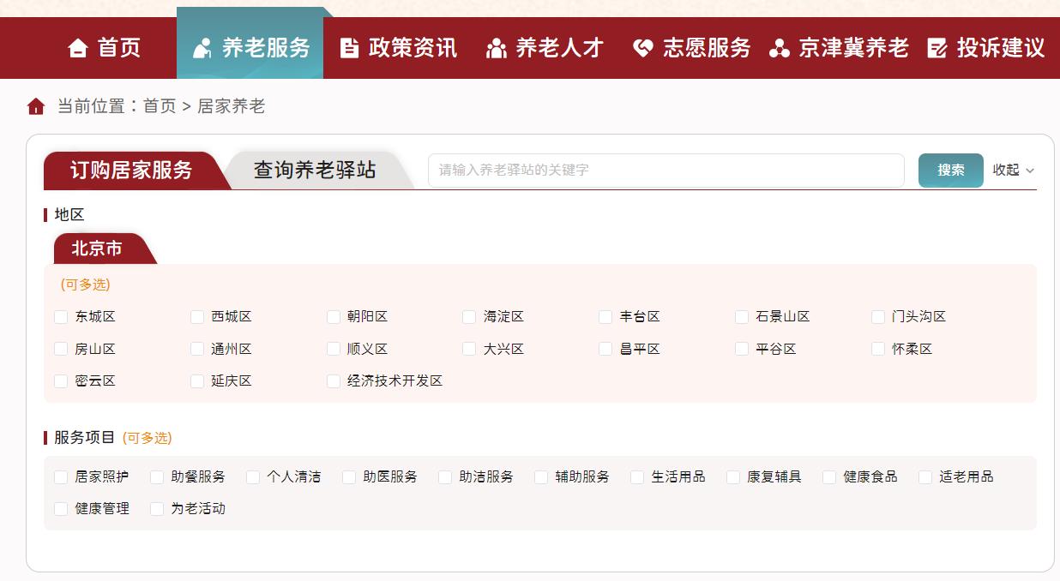
Task: Enable the 助餐服务 service option
Action: pyautogui.click(x=156, y=476)
